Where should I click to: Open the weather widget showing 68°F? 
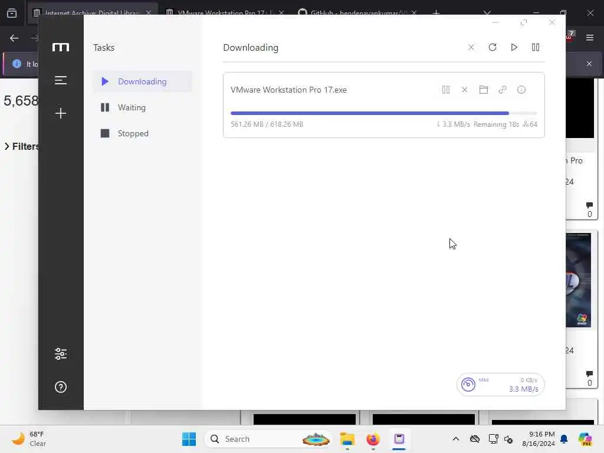[29, 439]
